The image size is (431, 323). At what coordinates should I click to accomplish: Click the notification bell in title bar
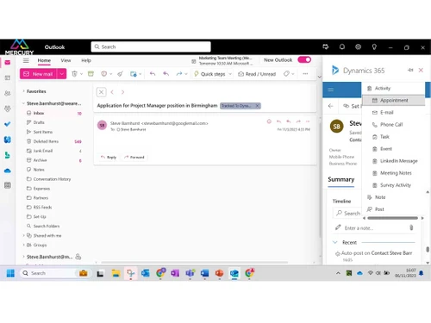(342, 47)
